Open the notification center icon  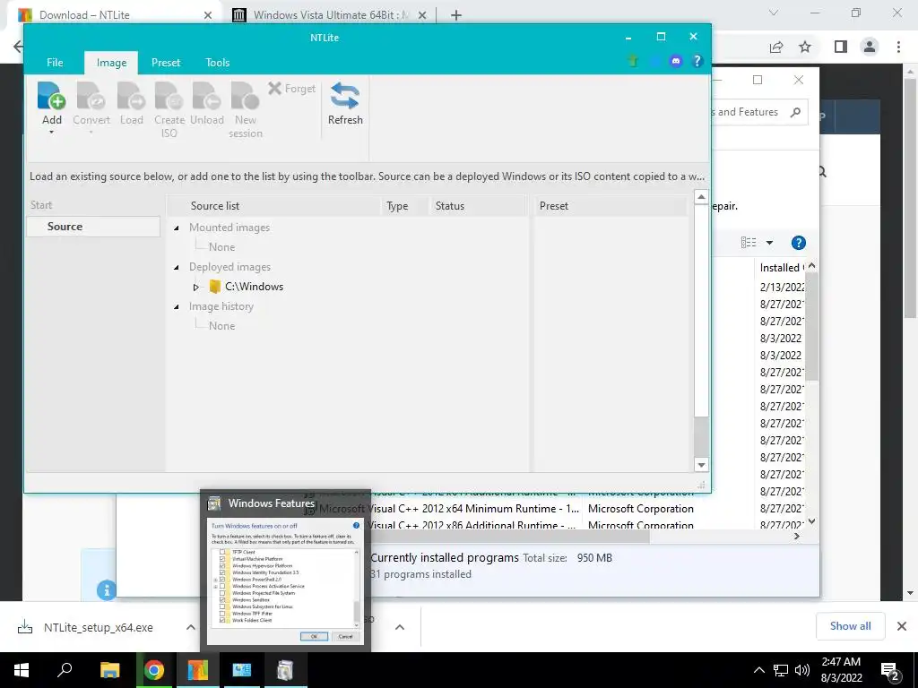[x=890, y=671]
